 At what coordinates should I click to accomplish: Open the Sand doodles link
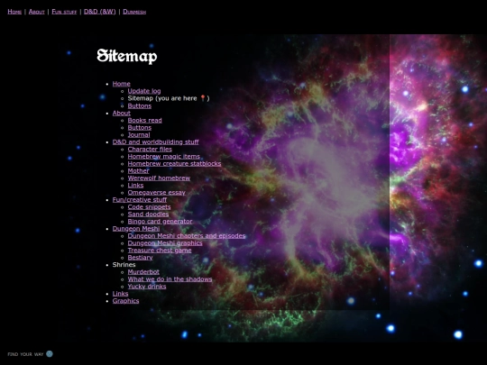click(148, 214)
